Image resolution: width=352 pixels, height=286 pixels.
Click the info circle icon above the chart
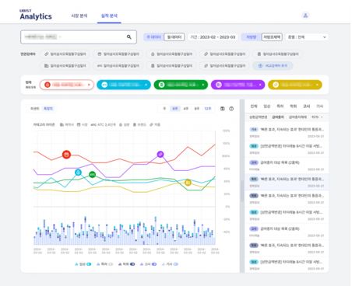pyautogui.click(x=231, y=109)
